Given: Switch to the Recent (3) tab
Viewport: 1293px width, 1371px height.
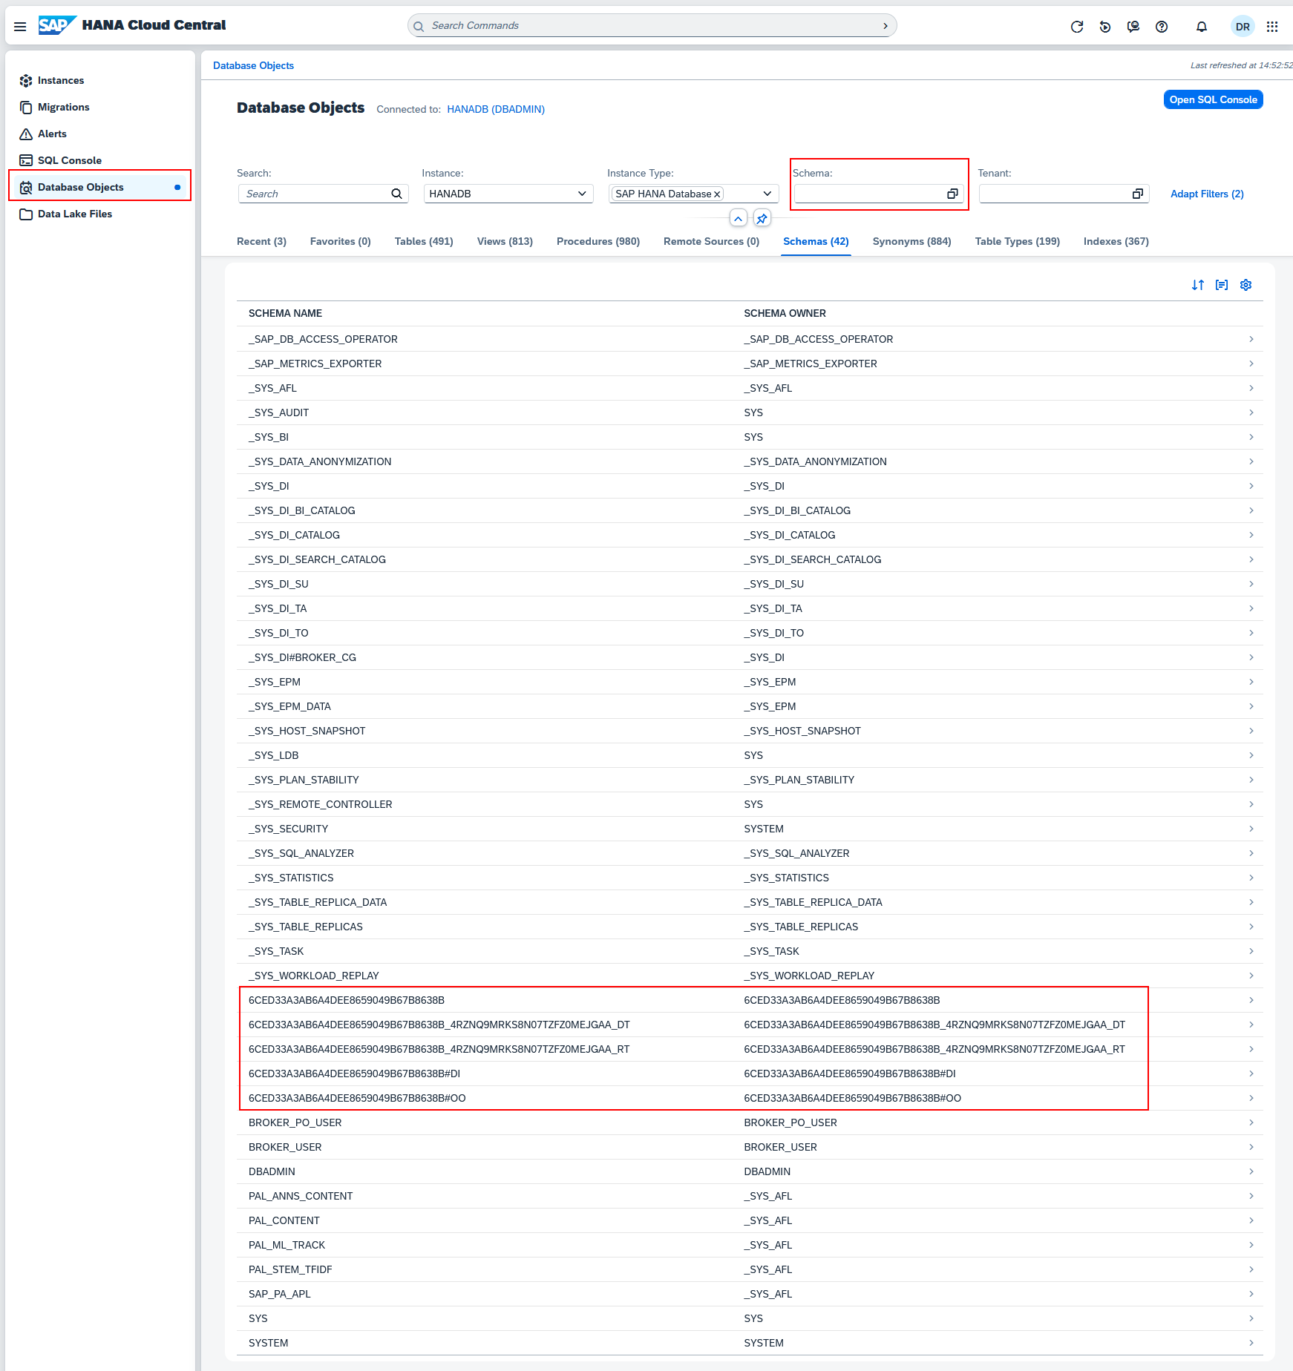Looking at the screenshot, I should (x=261, y=241).
